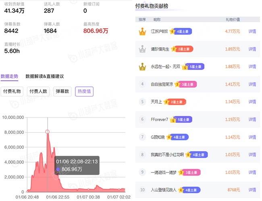Click the bronze crown icon for rank three
The width and height of the screenshot is (262, 201).
pyautogui.click(x=142, y=67)
